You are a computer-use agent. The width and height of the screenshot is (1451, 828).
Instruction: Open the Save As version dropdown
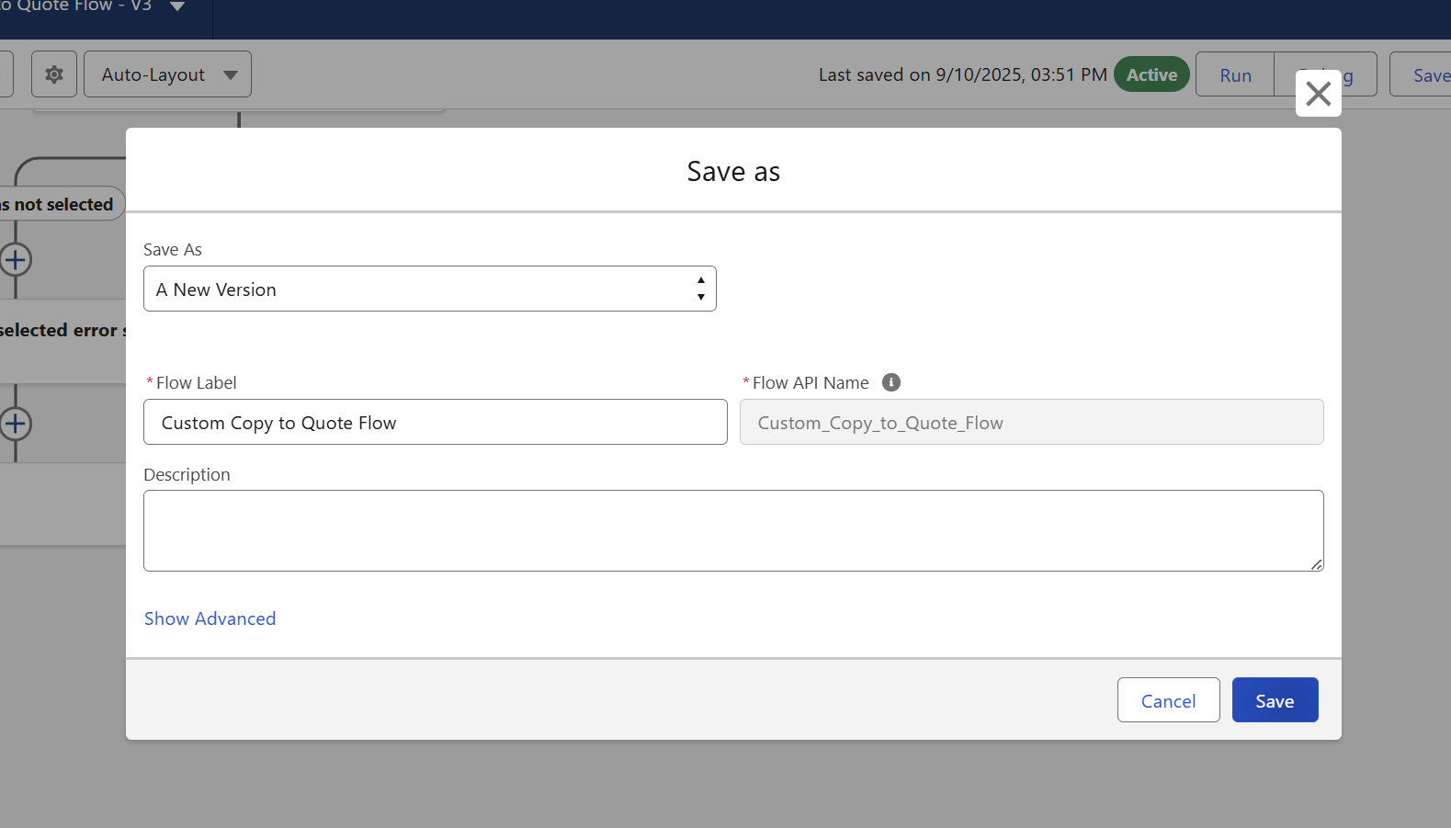(x=430, y=289)
